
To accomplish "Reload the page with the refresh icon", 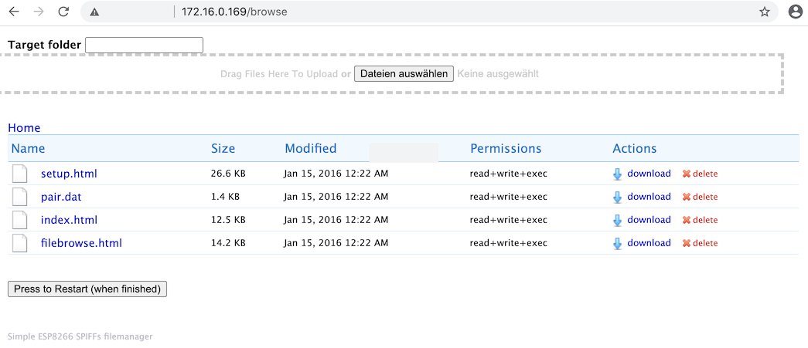I will click(63, 12).
